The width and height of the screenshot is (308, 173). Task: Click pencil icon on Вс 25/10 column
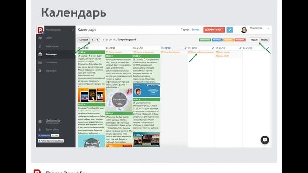[x=268, y=48]
